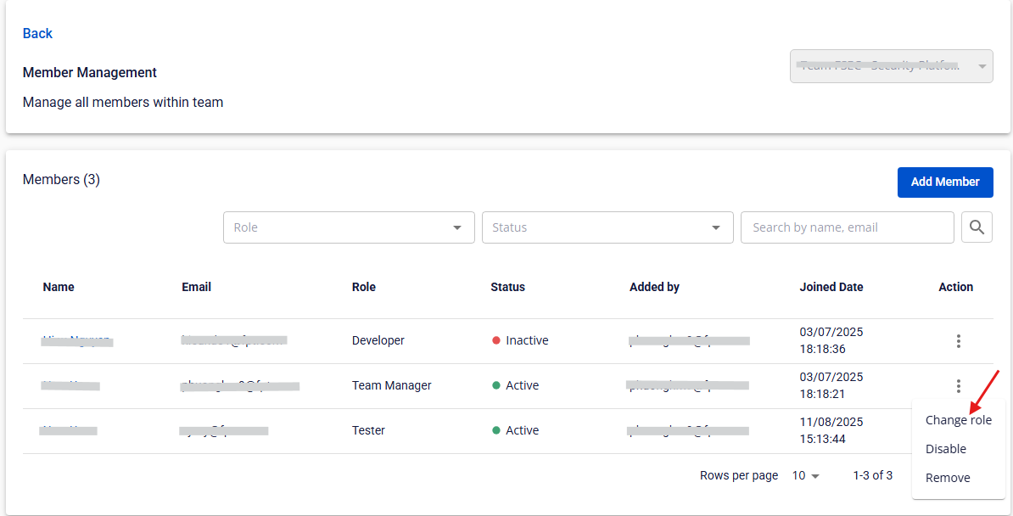Click the Joined Date column header
This screenshot has width=1013, height=516.
(831, 287)
